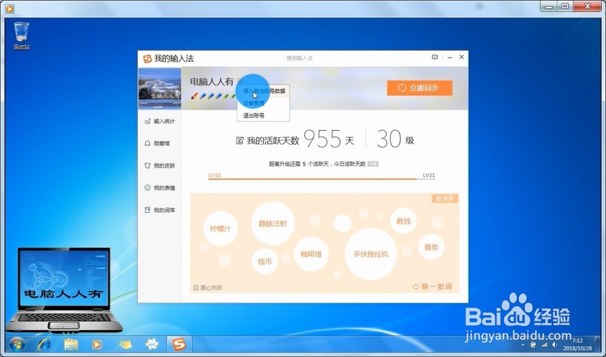Screen dimensions: 606x357
Task: Open 我的词库 in the sidebar
Action: coord(159,210)
